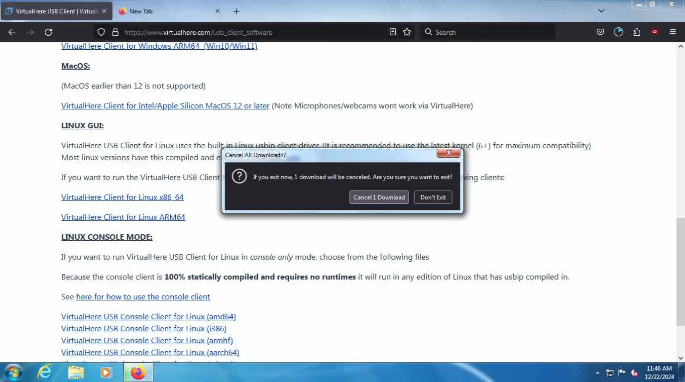Viewport: 685px width, 382px height.
Task: Open Windows Explorer folder on taskbar
Action: [x=76, y=372]
